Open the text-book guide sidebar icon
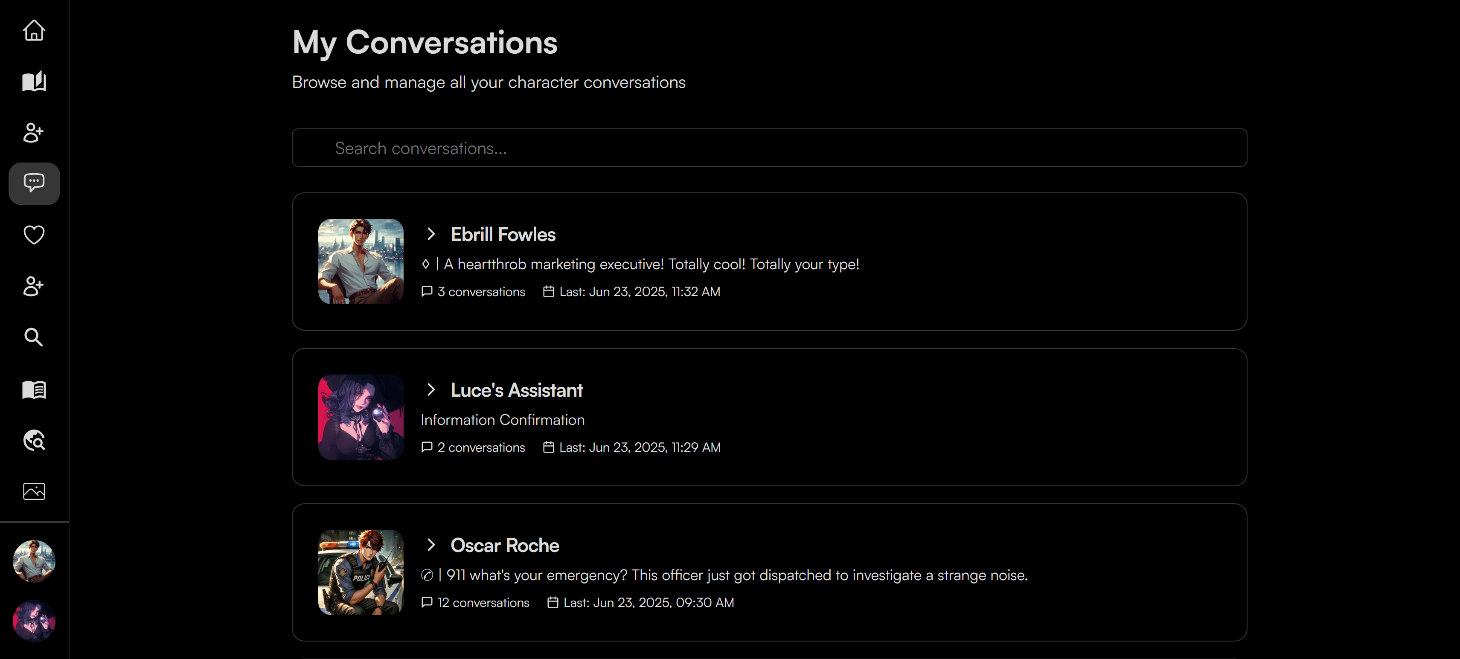 click(x=34, y=389)
